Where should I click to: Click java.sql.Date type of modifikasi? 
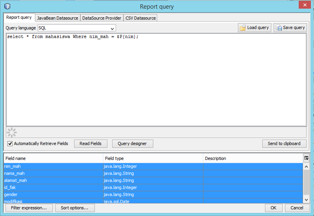116,201
